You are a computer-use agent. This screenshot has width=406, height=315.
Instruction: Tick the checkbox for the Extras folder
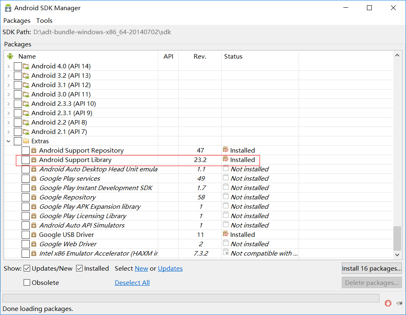pos(18,141)
